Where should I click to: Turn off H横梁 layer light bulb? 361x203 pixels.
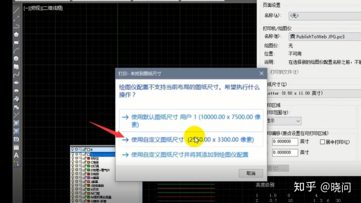pos(73,177)
